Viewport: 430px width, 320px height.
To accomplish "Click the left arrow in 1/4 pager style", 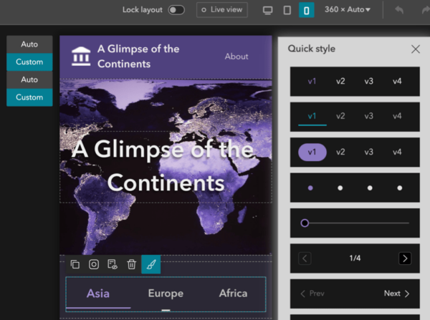I will coord(305,258).
